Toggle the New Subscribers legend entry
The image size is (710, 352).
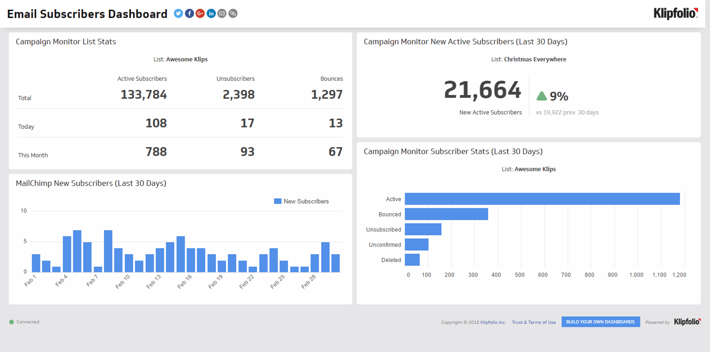tap(301, 201)
